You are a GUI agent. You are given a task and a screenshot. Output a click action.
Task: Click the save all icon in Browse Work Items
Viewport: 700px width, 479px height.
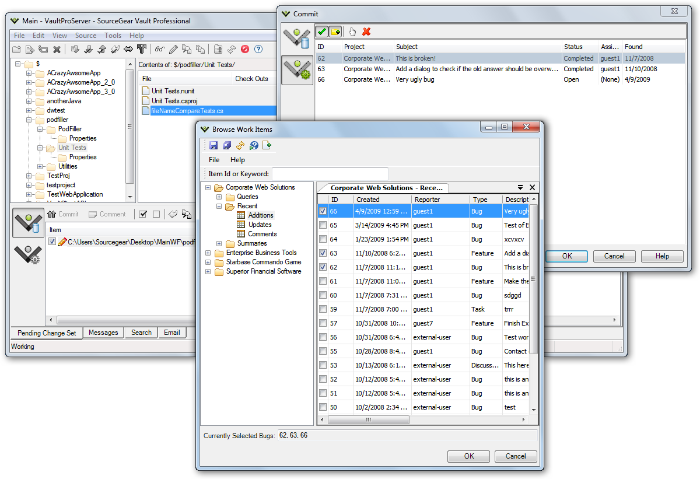[x=227, y=145]
